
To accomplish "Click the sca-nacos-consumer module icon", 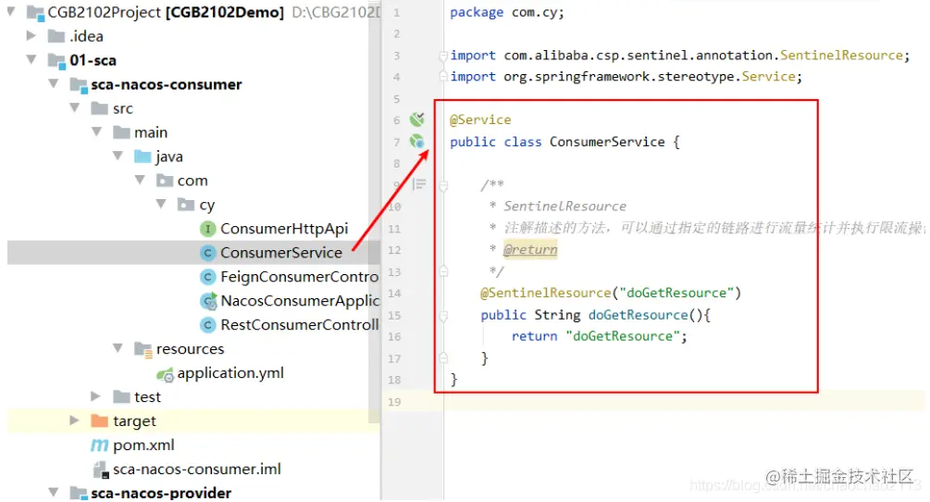I will pyautogui.click(x=79, y=85).
